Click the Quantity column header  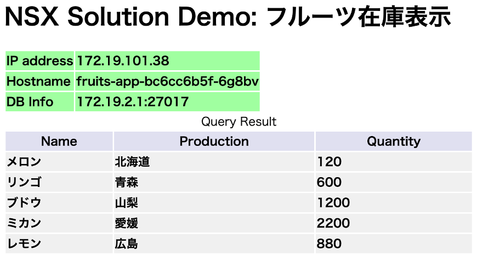point(393,141)
